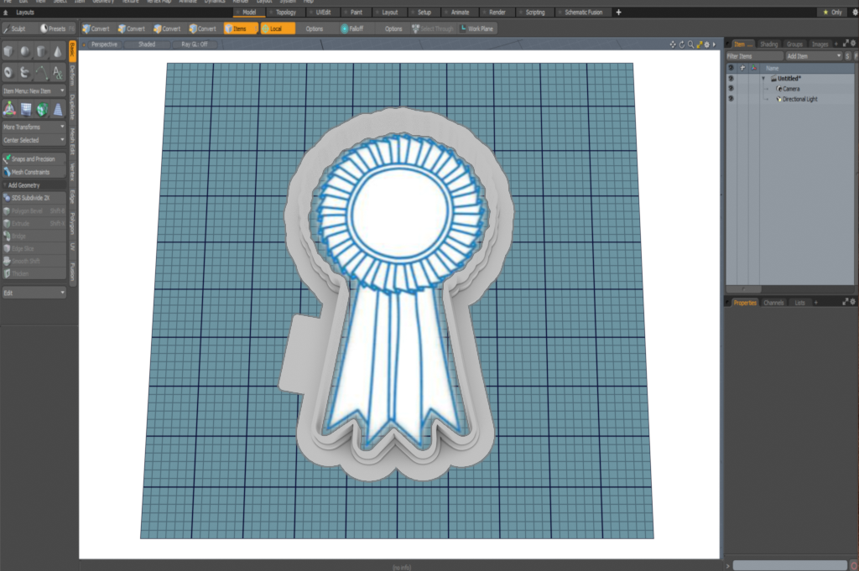This screenshot has height=571, width=859.
Task: Select the Text tool icon
Action: tap(58, 72)
